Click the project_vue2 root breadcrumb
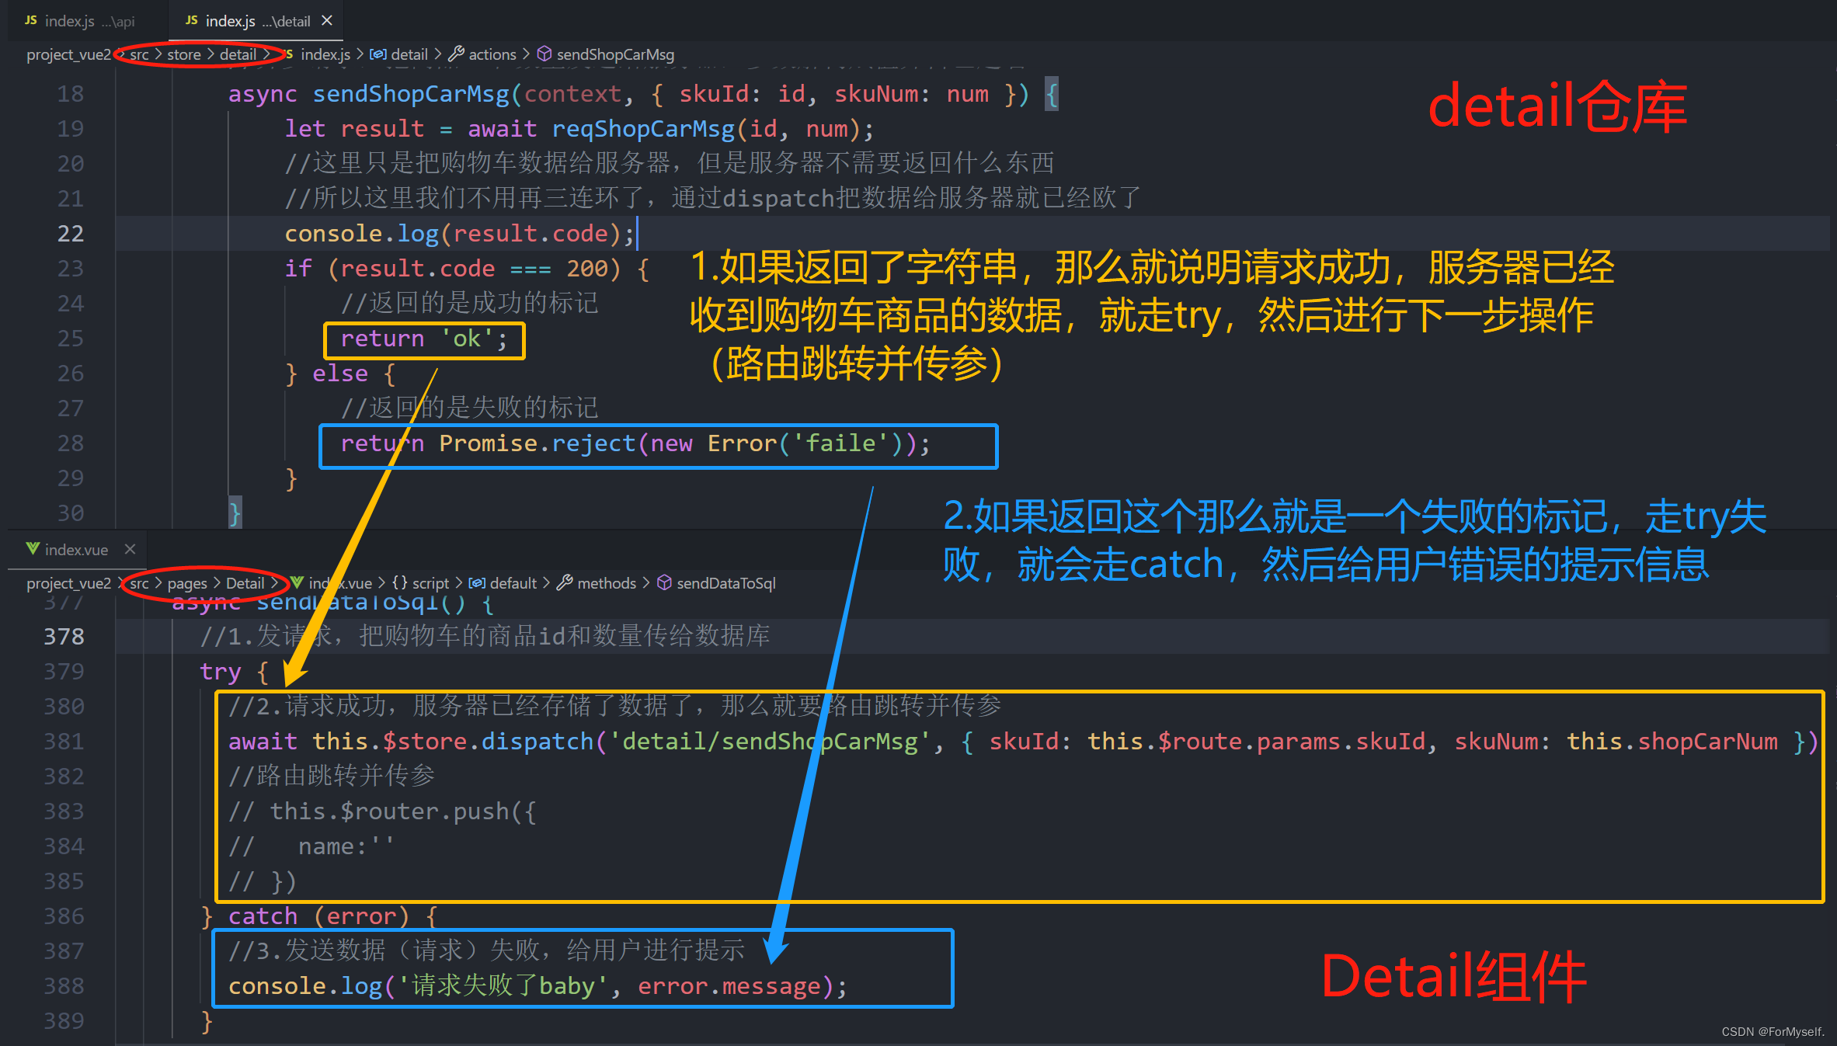The width and height of the screenshot is (1837, 1046). pos(69,55)
